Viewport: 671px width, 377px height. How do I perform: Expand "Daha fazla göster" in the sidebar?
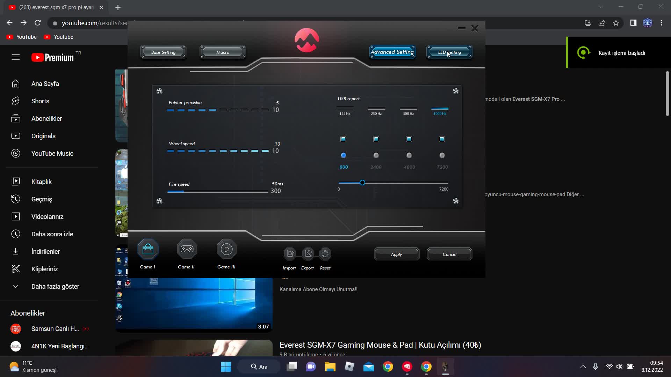click(x=55, y=286)
